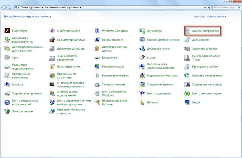Image resolution: width=242 pixels, height=158 pixels.
Task: Open the Электропитание power icon
Action: coord(7,111)
